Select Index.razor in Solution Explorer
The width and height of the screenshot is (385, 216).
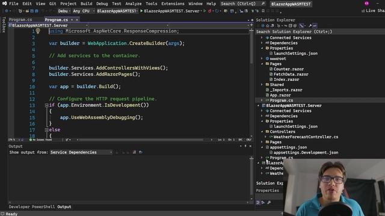[286, 79]
